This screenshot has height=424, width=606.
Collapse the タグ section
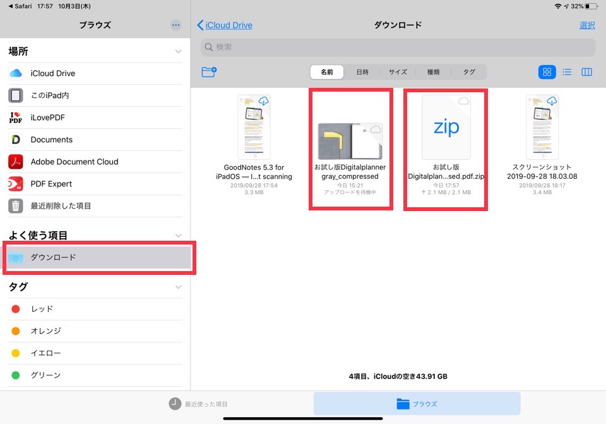click(178, 287)
